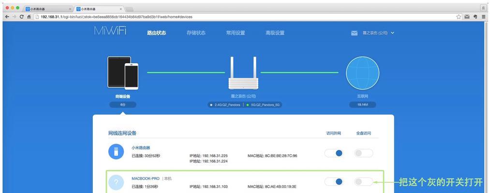Click MAC地址: 8C:BE:BE:28:7C:96 text
Image resolution: width=490 pixels, height=193 pixels.
coord(272,155)
